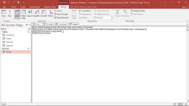Select the Supplier table in navigation pane
The height and width of the screenshot is (106, 189).
tap(16, 46)
